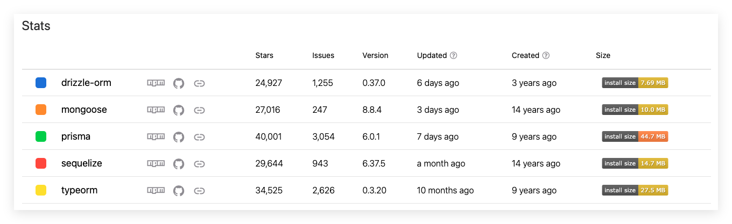Click drizzle-orm's install size 7.69 MB badge
732x224 pixels.
[635, 83]
